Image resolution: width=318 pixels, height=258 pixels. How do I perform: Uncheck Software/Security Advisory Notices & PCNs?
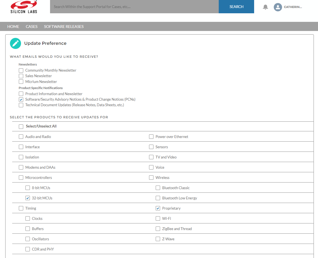21,99
